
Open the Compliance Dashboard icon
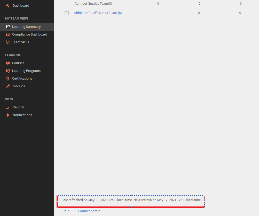click(8, 34)
